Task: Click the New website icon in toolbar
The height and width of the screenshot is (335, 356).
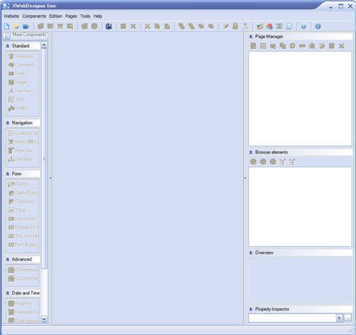Action: click(7, 26)
